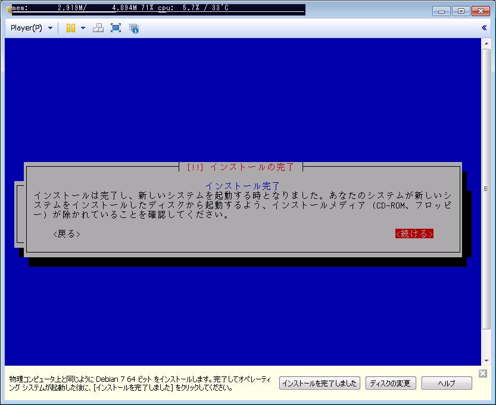Click the vertical scrollbar thumb
The image size is (496, 405).
pos(486,189)
